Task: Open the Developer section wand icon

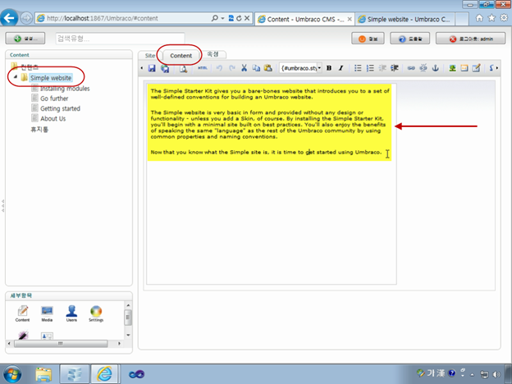Action: pos(23,335)
